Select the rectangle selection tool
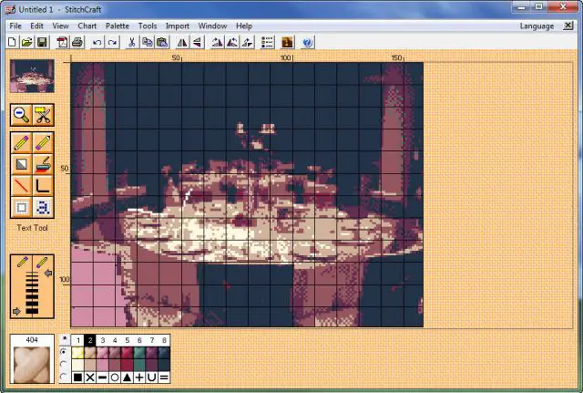The width and height of the screenshot is (583, 393). 21,207
